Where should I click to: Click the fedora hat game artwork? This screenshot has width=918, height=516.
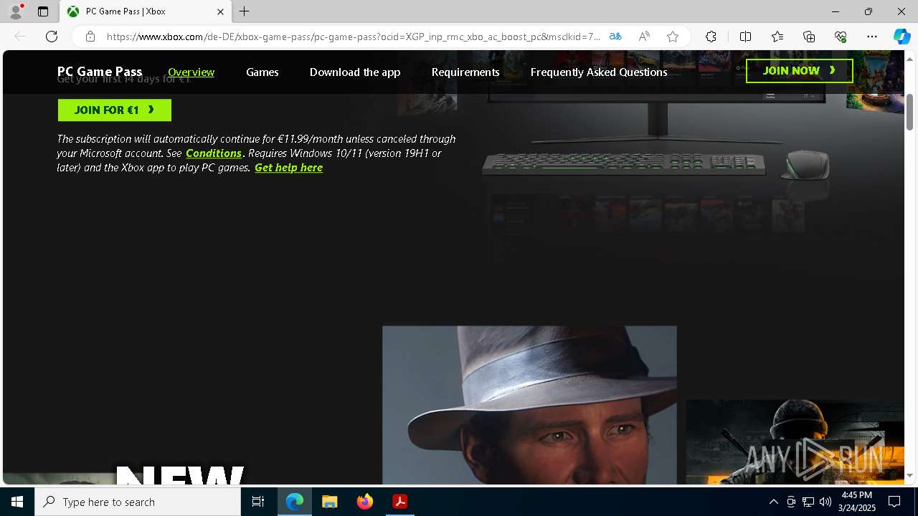coord(529,405)
